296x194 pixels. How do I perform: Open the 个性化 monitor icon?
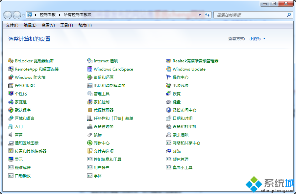point(11,94)
